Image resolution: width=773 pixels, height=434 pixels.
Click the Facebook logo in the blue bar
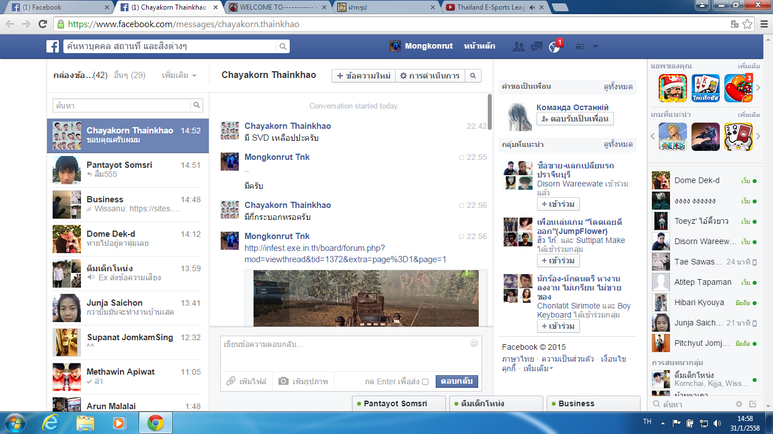pyautogui.click(x=53, y=46)
